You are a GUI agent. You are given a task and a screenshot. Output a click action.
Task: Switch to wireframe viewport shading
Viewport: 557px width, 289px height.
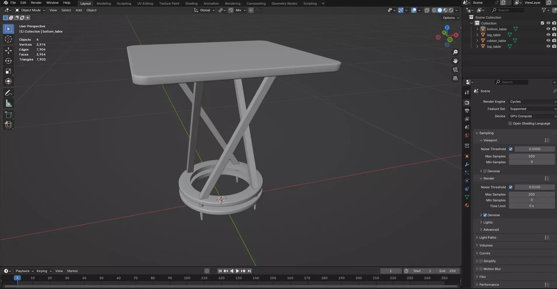pyautogui.click(x=434, y=10)
